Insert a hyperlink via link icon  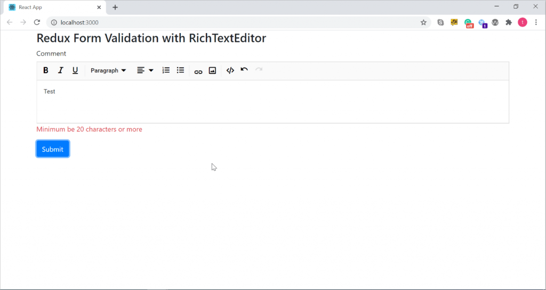(198, 71)
